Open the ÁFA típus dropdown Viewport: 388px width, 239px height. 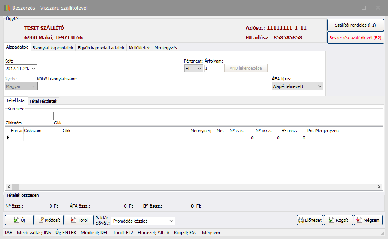(x=319, y=86)
